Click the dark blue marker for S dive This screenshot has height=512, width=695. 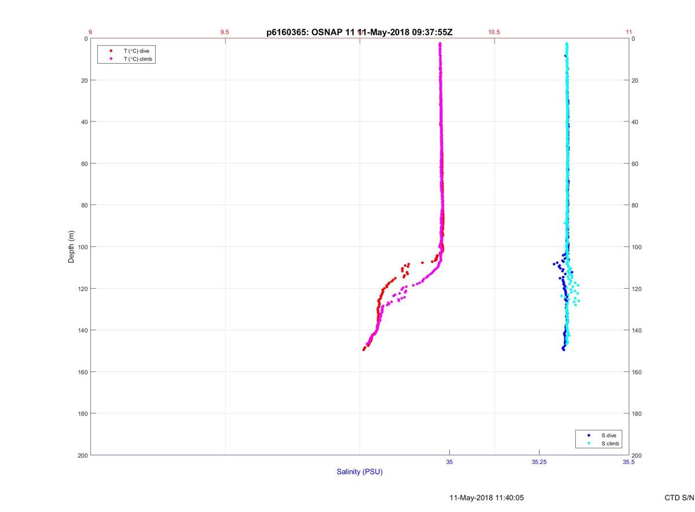(x=589, y=435)
